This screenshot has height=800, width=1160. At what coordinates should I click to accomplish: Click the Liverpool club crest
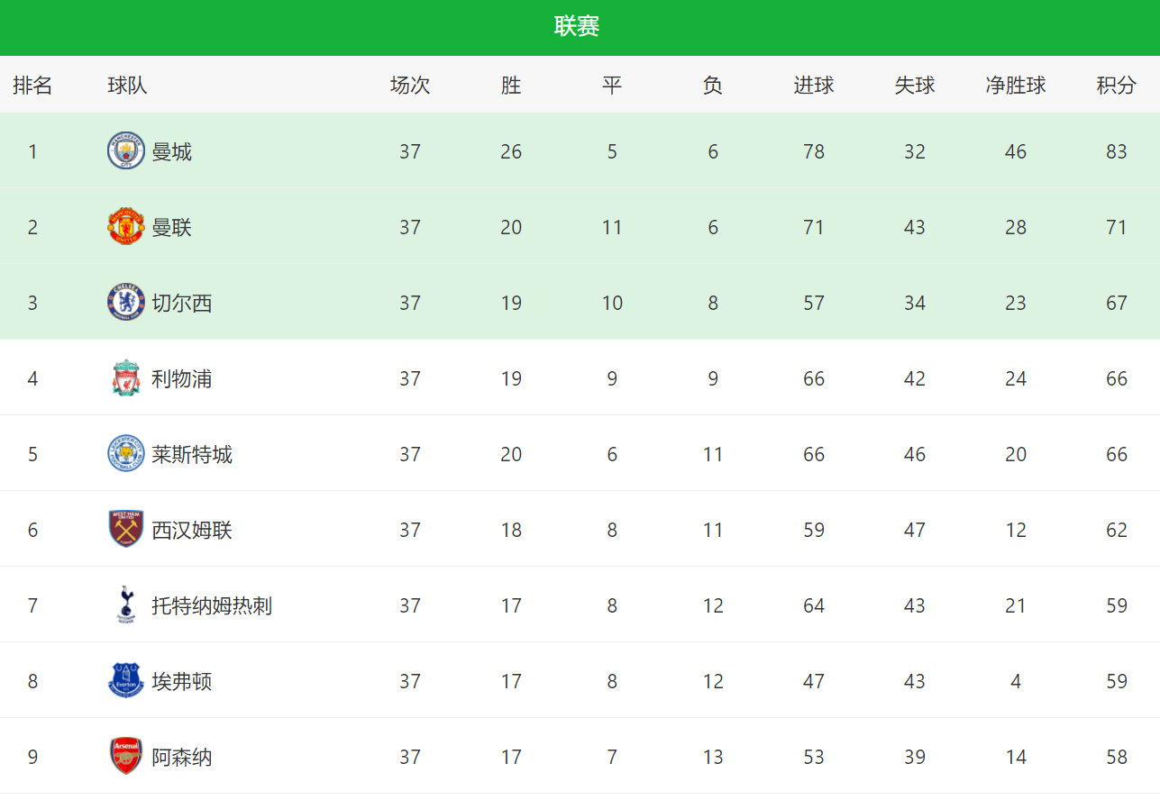coord(125,378)
